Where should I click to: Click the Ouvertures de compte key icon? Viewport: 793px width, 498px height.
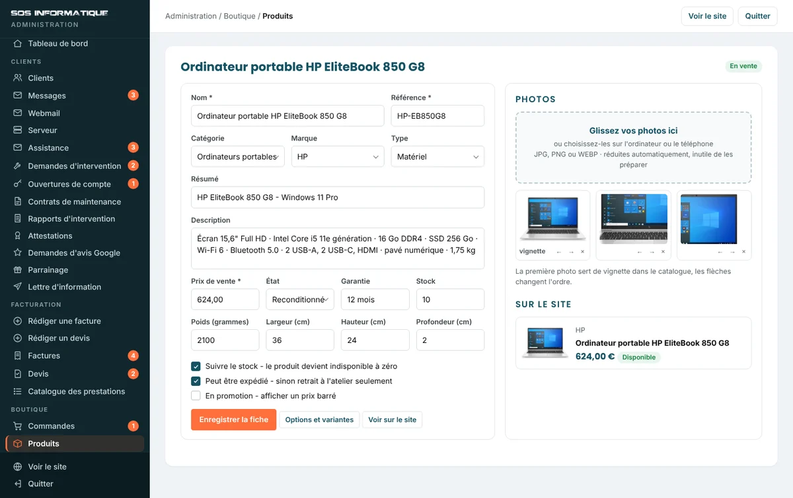click(x=18, y=184)
